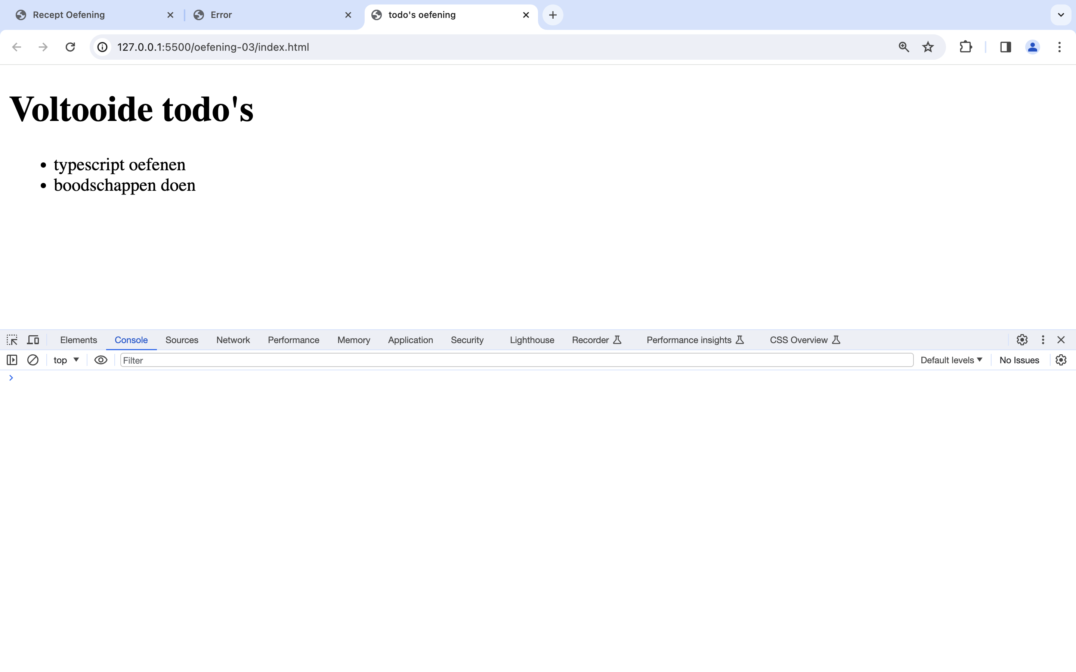Reload the current page
This screenshot has height=672, width=1076.
click(70, 47)
